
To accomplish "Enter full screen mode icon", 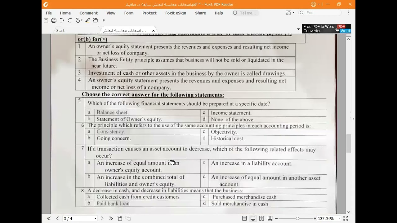I will 346,218.
